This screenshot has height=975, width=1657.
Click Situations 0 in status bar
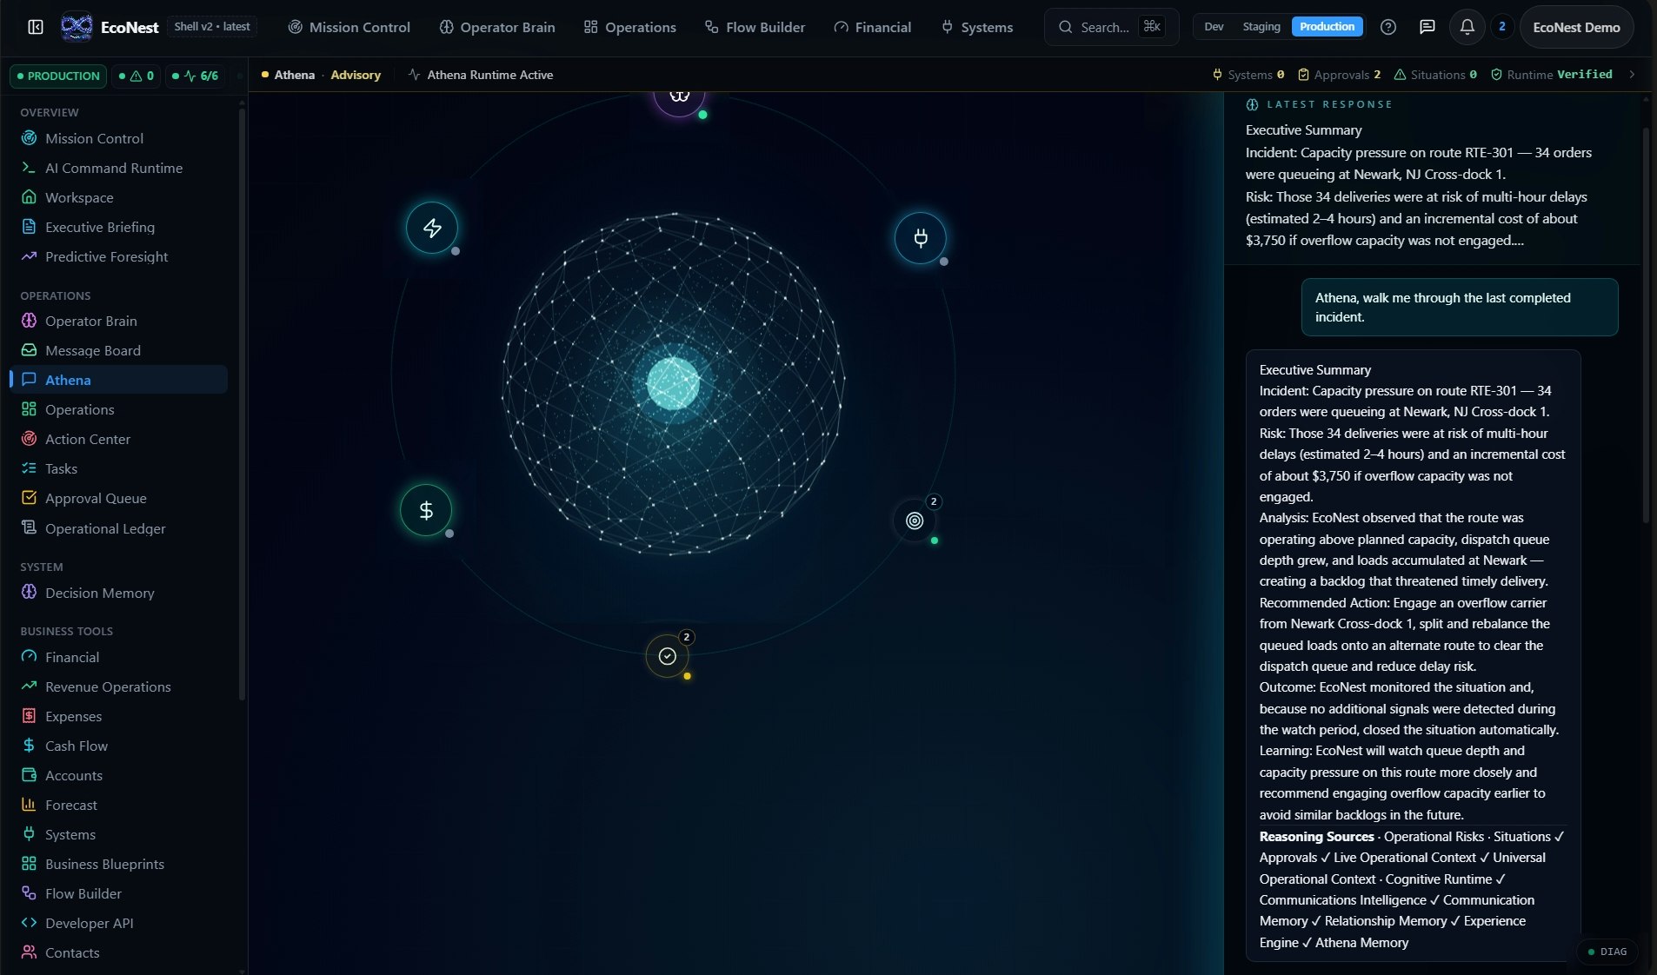pos(1435,75)
